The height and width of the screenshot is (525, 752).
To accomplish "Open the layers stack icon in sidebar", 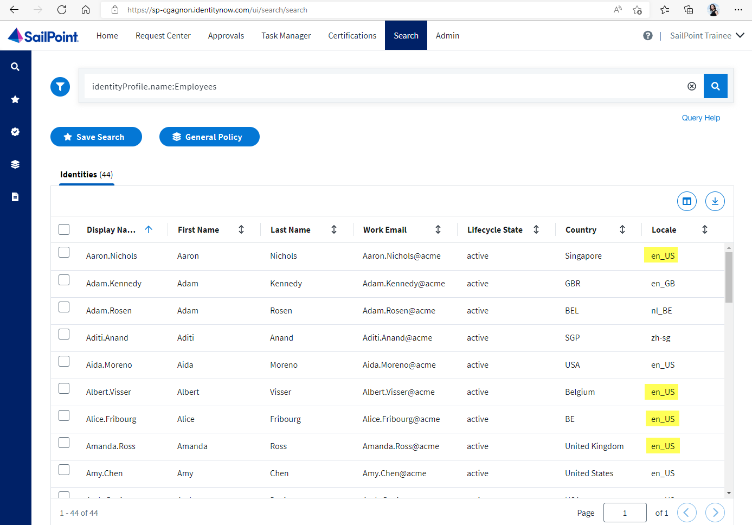I will (x=15, y=164).
